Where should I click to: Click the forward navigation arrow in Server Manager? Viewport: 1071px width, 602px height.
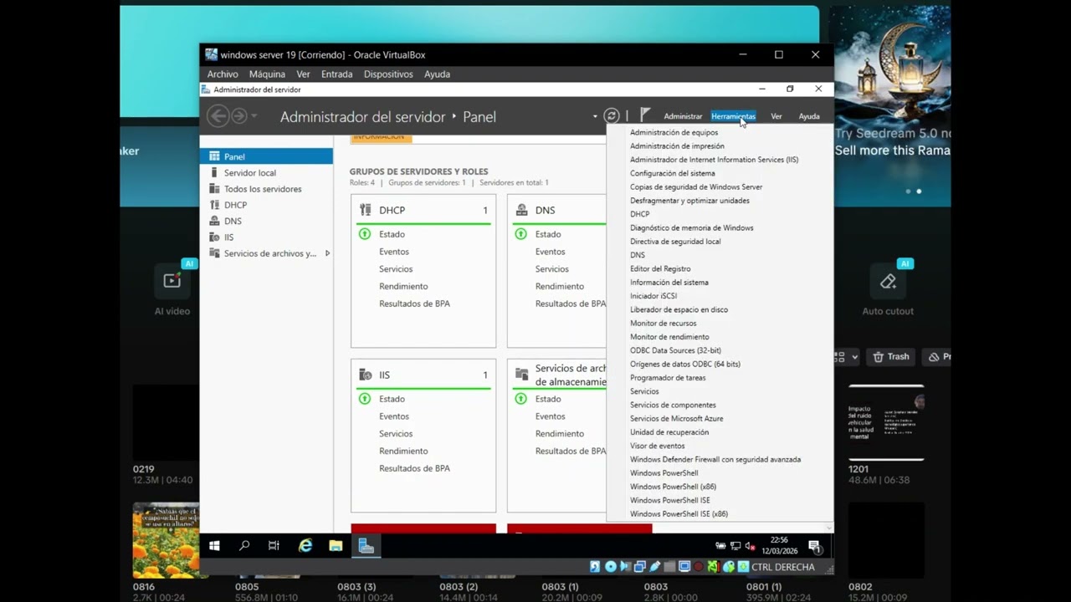[x=239, y=116]
